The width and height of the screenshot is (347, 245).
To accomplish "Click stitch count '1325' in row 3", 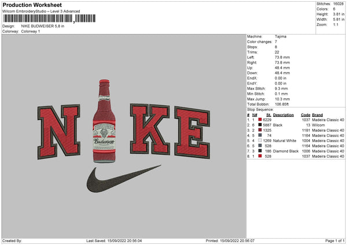I will click(x=267, y=130).
